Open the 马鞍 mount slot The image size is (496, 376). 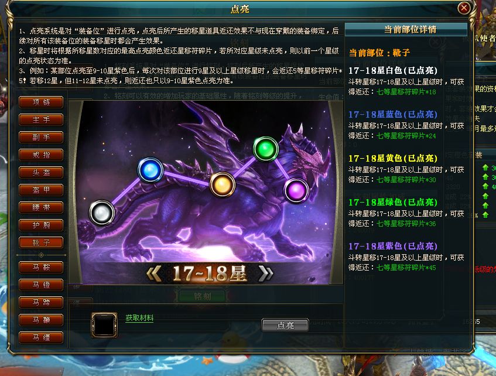coord(41,268)
